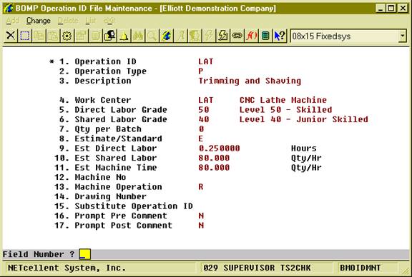Image resolution: width=412 pixels, height=277 pixels.
Task: Click the Description value Trimming and Shaving
Action: point(250,81)
